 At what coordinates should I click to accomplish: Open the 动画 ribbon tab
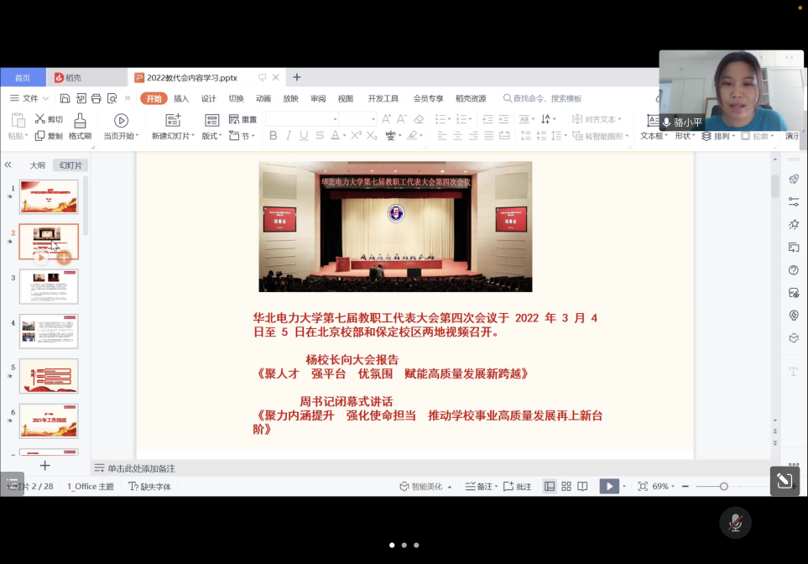click(x=263, y=98)
